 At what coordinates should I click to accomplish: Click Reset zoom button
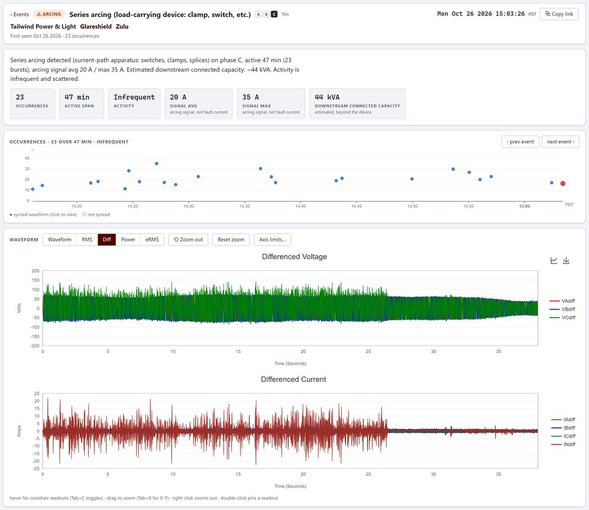(231, 240)
